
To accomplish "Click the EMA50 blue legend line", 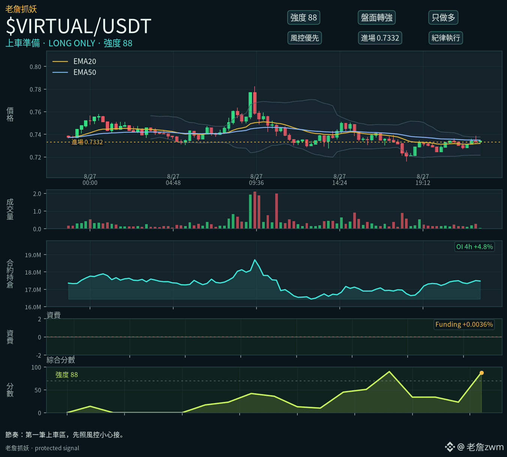I will coord(60,72).
